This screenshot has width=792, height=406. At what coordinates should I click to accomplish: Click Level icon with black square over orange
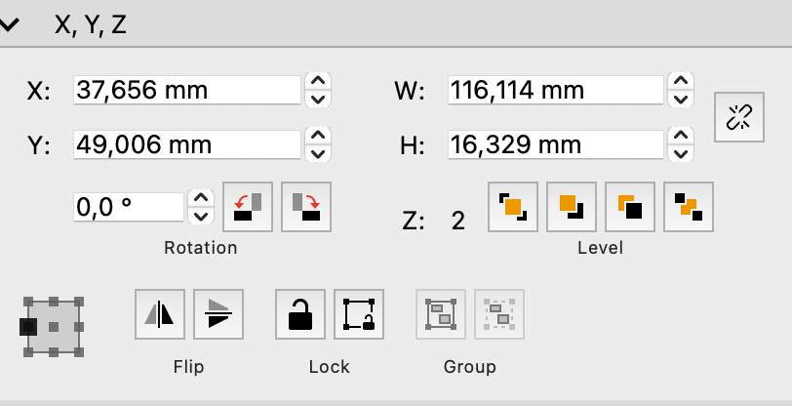(x=629, y=206)
